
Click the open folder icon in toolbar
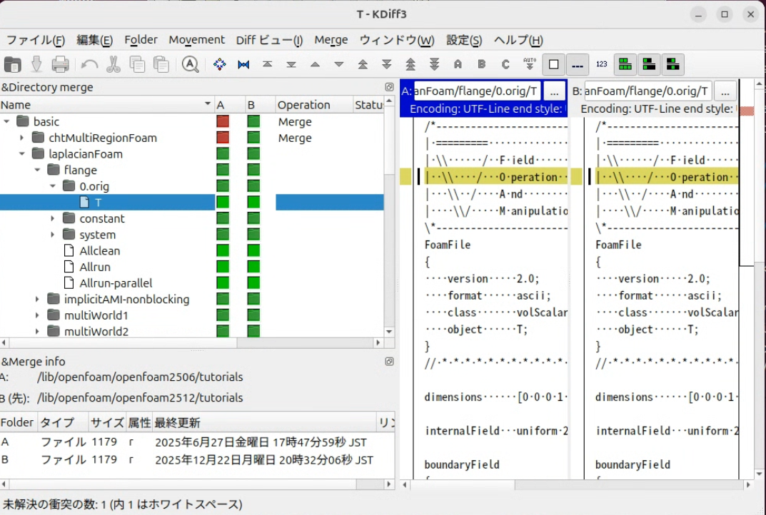[12, 64]
